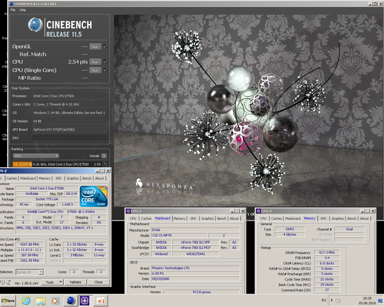This screenshot has width=384, height=307.
Task: Click CPU-Z icon in right window title bar
Action: click(259, 211)
